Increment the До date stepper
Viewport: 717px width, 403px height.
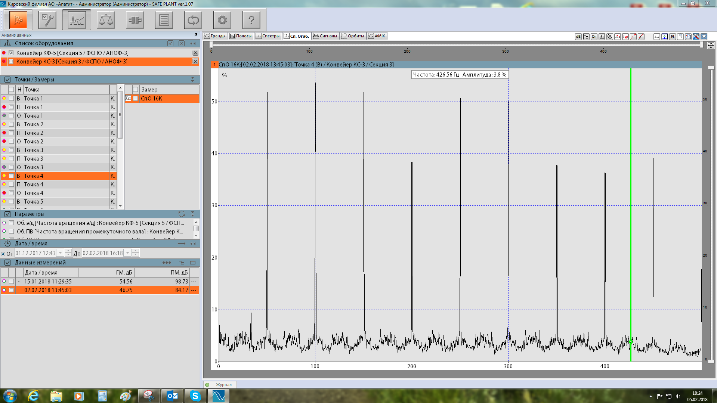[x=135, y=251]
